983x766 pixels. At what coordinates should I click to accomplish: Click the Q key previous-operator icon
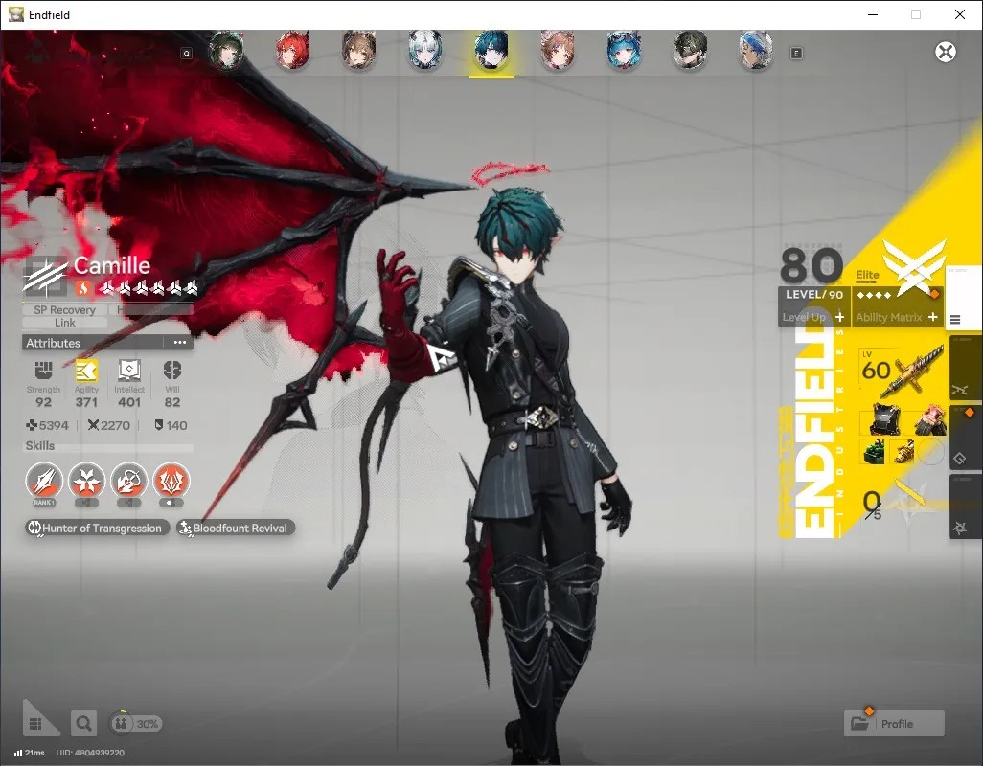click(x=186, y=54)
